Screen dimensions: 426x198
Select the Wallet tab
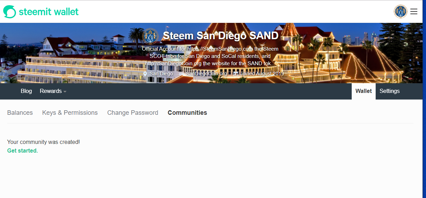[x=364, y=91]
